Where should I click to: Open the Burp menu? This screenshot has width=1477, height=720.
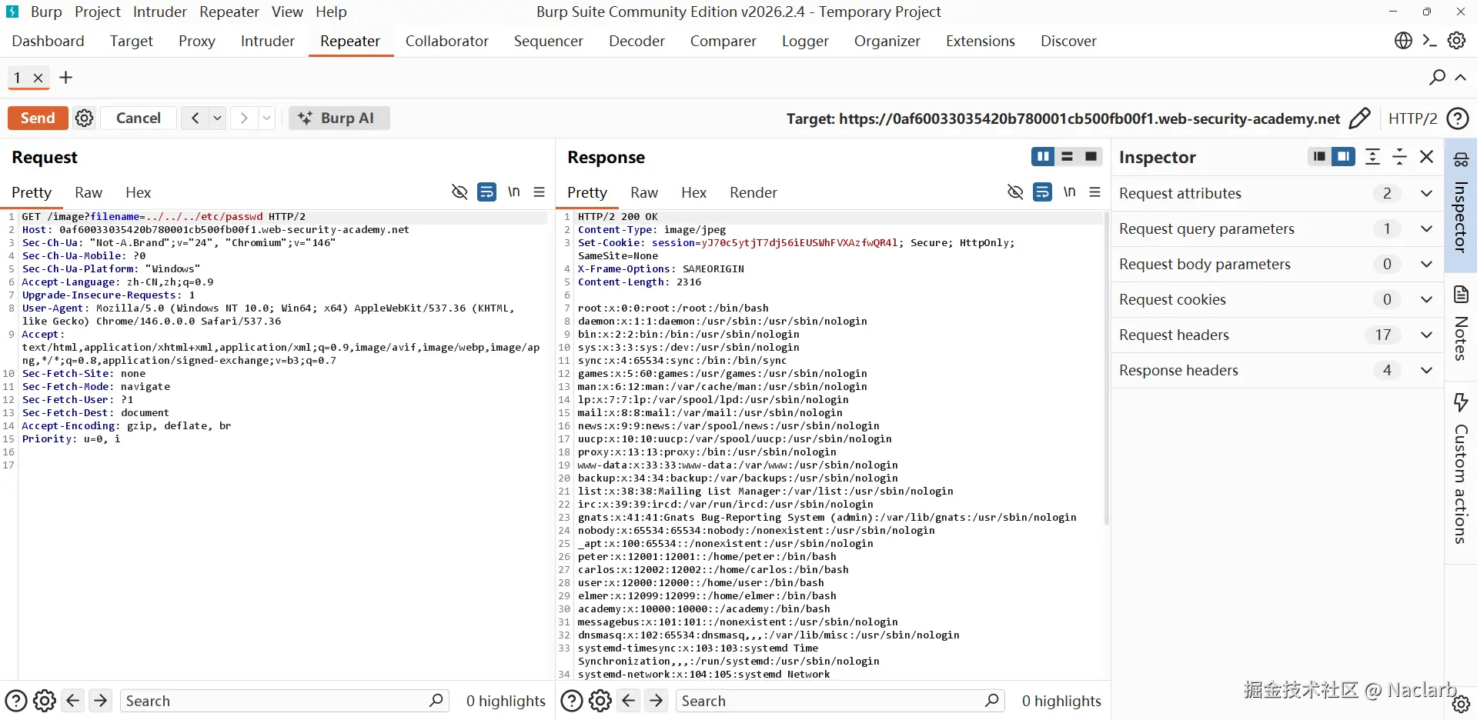coord(46,12)
